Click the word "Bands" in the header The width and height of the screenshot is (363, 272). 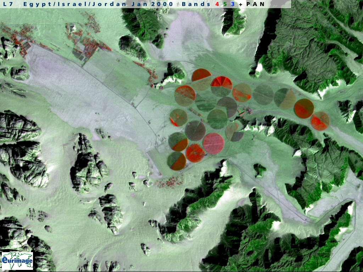pyautogui.click(x=196, y=4)
